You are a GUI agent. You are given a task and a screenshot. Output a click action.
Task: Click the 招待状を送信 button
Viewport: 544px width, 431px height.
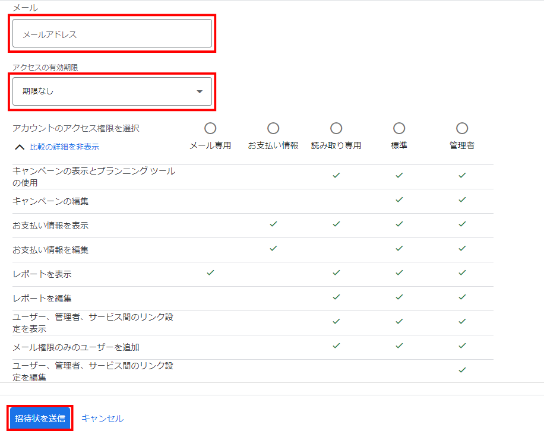[40, 418]
